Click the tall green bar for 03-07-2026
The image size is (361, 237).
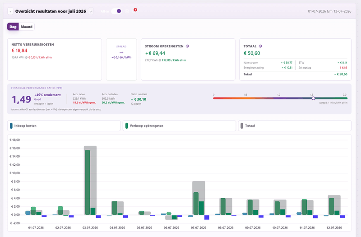pyautogui.click(x=88, y=182)
